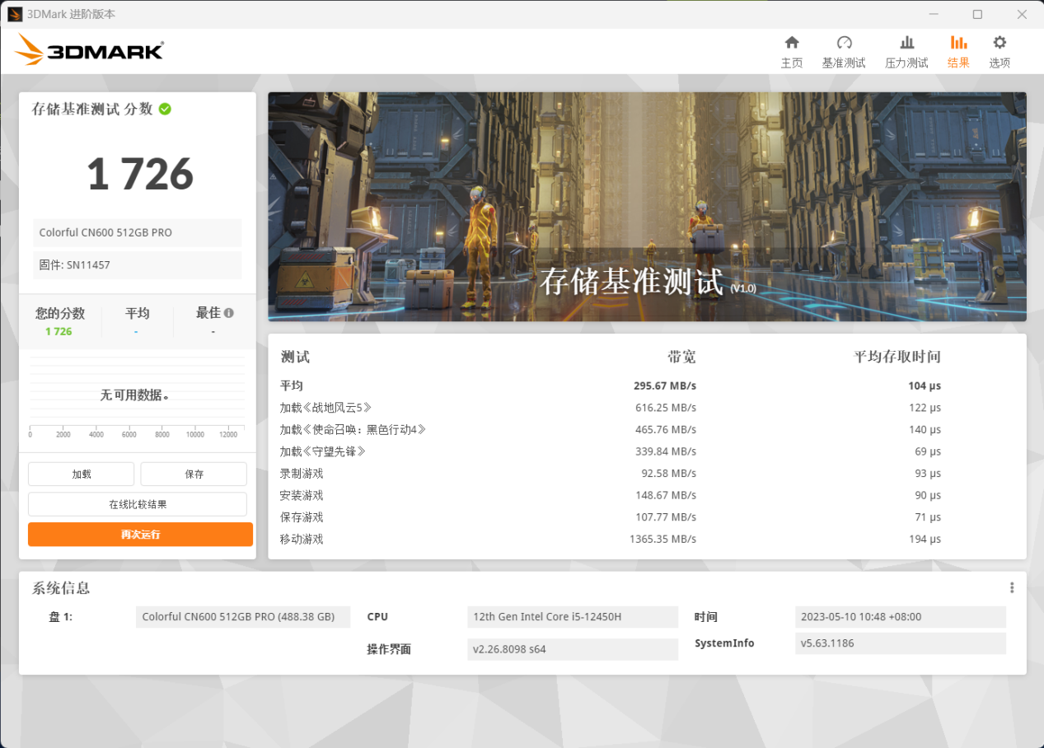Click the 系统信息 section heading

61,588
